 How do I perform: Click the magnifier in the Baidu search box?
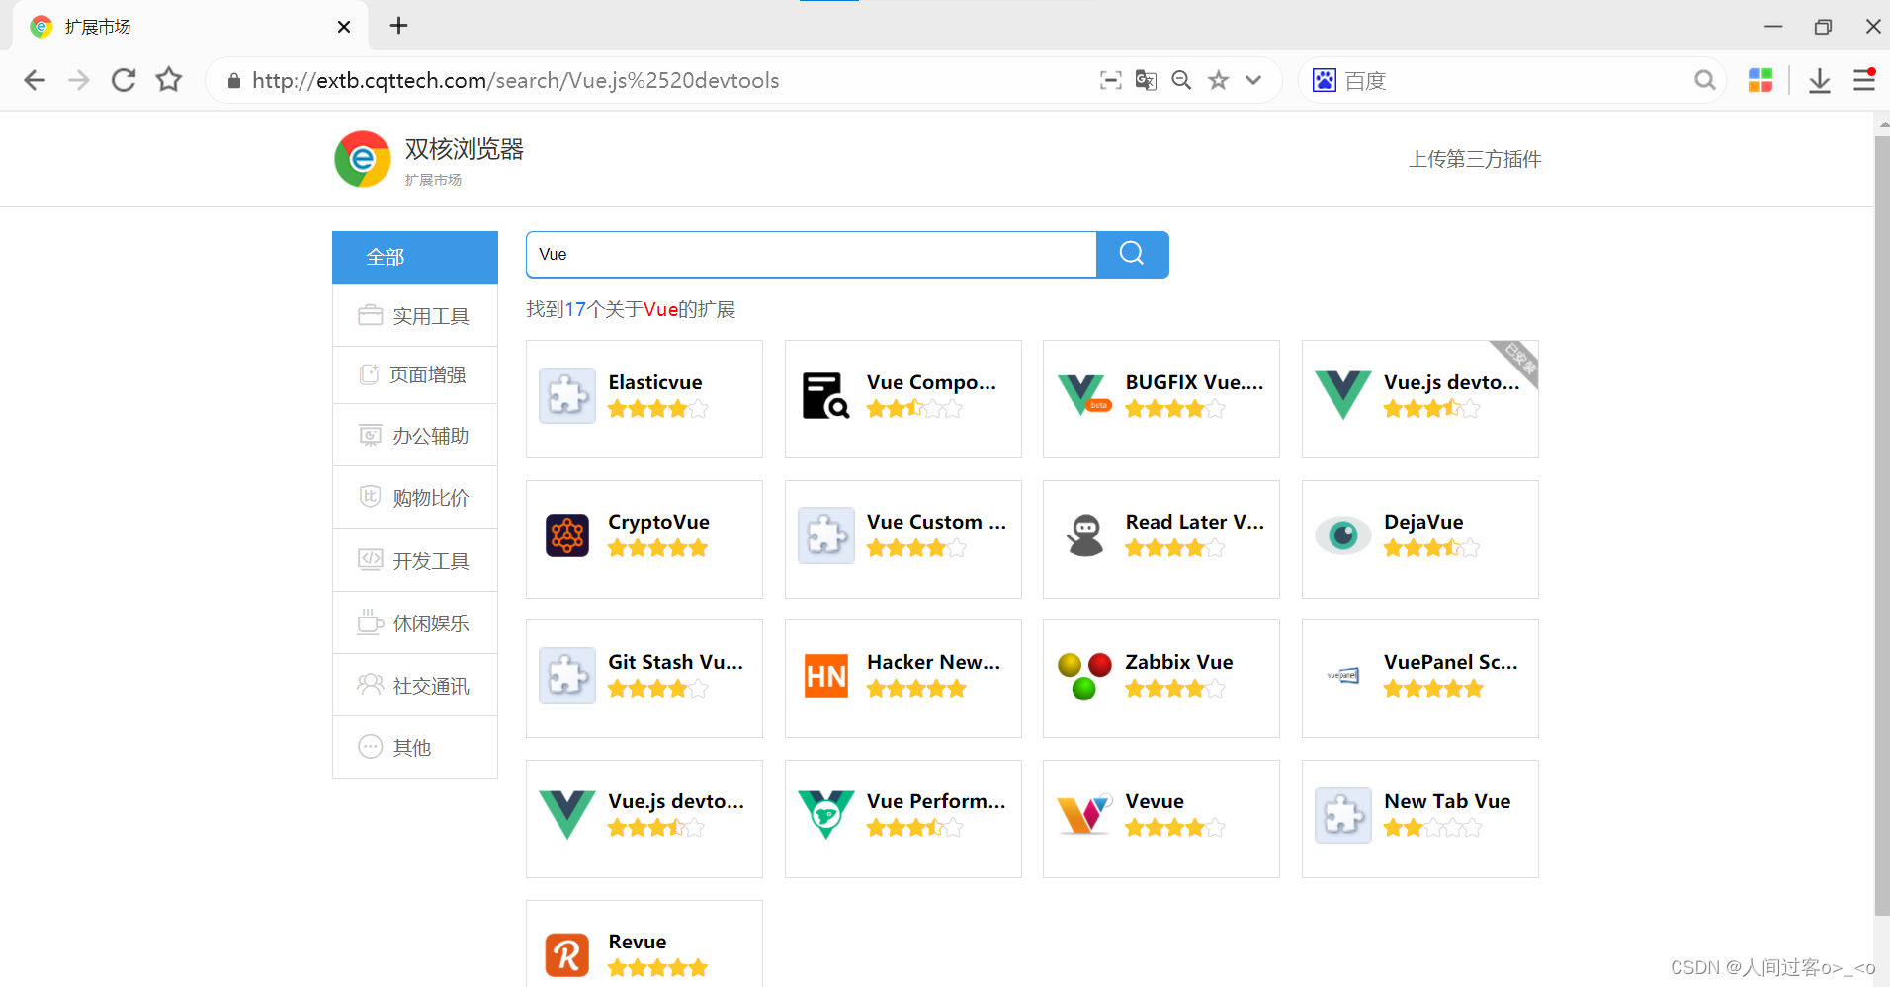pos(1704,80)
